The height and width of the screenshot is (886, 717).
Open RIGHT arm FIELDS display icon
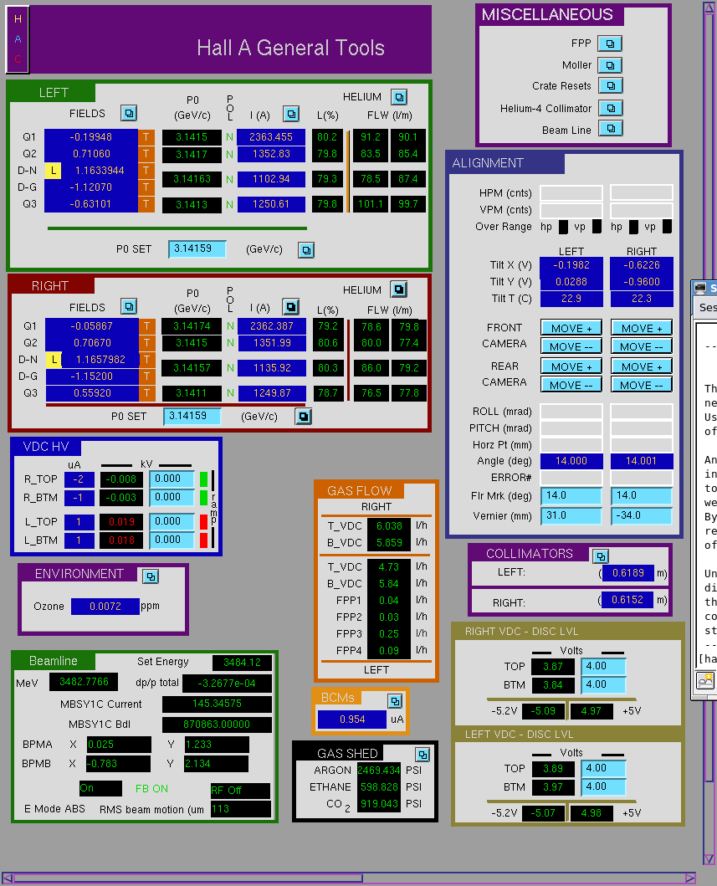pyautogui.click(x=129, y=306)
